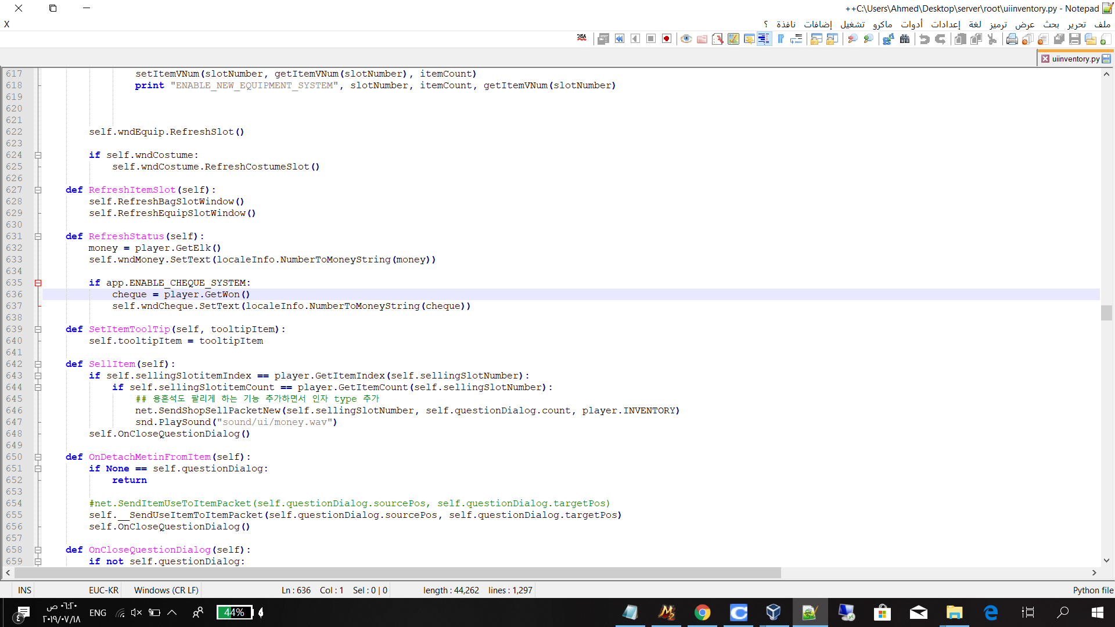The width and height of the screenshot is (1115, 627).
Task: Select the uiinventory.py document tab
Action: point(1073,58)
